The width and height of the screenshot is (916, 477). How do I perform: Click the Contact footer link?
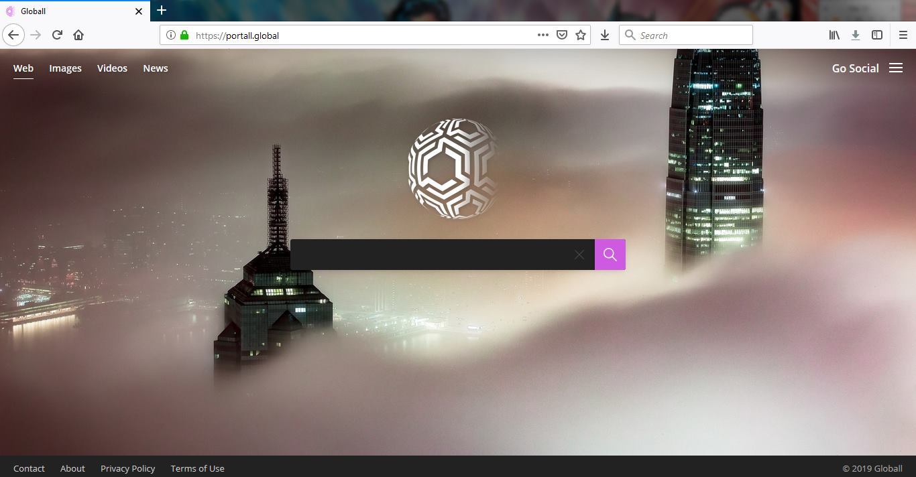click(x=29, y=468)
